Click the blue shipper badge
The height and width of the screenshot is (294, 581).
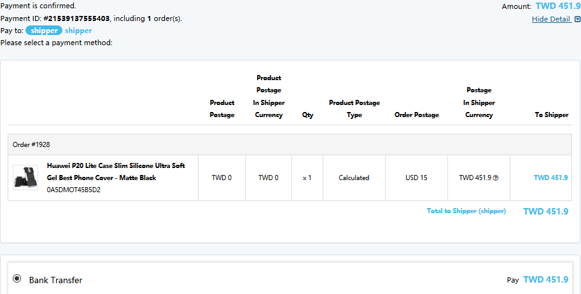coord(44,31)
